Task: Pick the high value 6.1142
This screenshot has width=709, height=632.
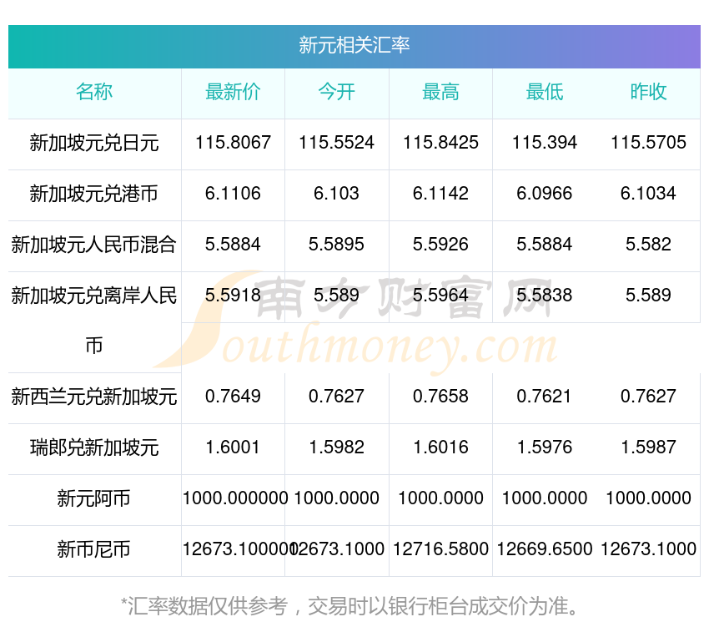Action: 440,194
